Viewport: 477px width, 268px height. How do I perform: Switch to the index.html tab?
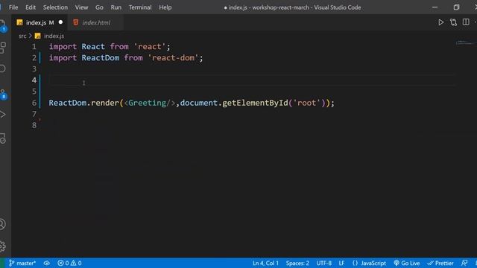click(x=96, y=22)
